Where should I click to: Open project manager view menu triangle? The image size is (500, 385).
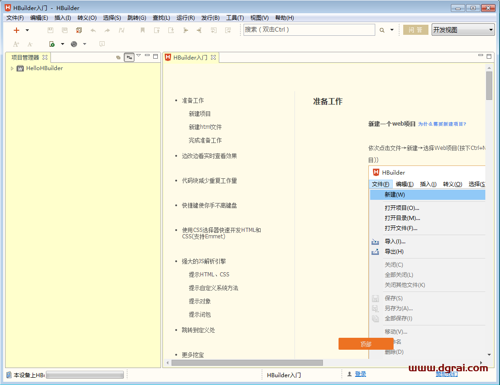tap(139, 56)
